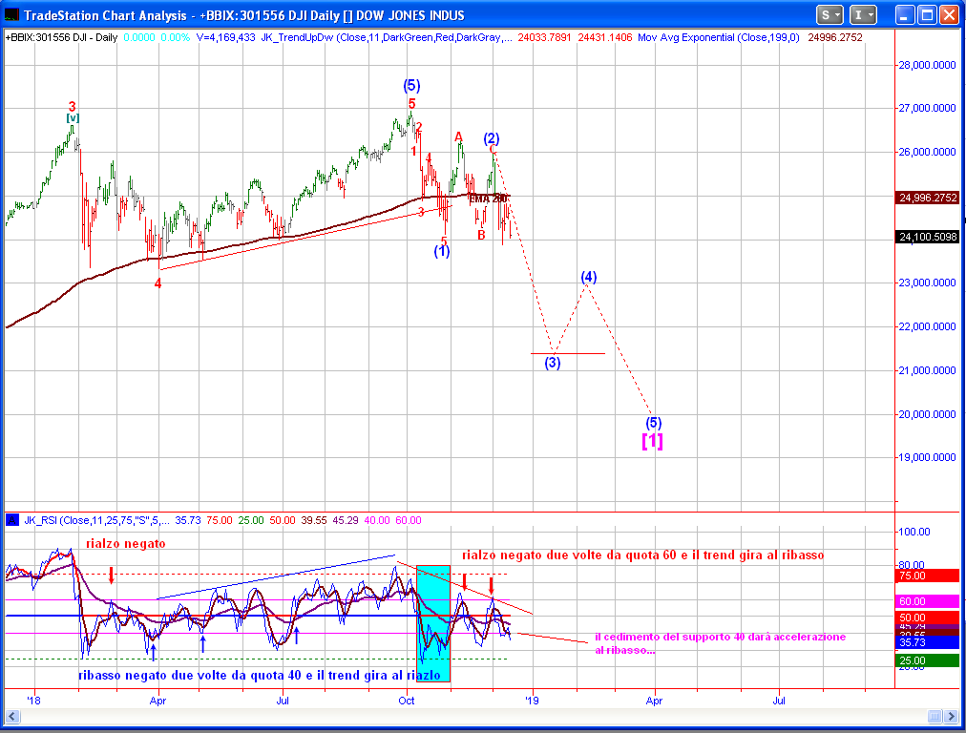The height and width of the screenshot is (733, 966).
Task: Click the 35.73 RSI value marker
Action: [x=928, y=642]
